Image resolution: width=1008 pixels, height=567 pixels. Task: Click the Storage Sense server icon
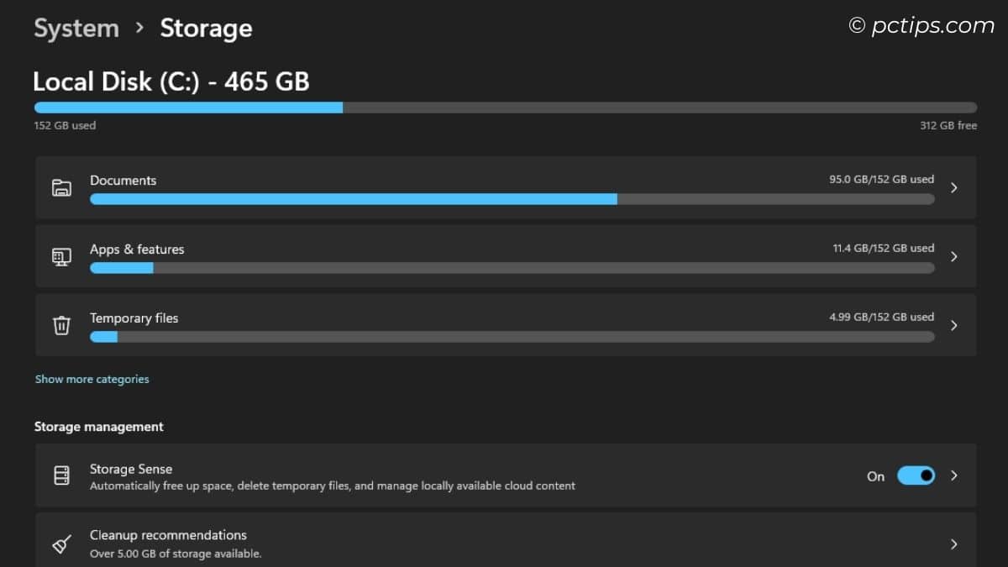point(61,475)
